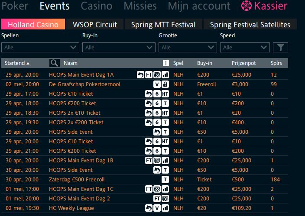Click 6-max icon on 17:00 HCOPS €10 Ticket
305x216 pixels.
tap(157, 93)
